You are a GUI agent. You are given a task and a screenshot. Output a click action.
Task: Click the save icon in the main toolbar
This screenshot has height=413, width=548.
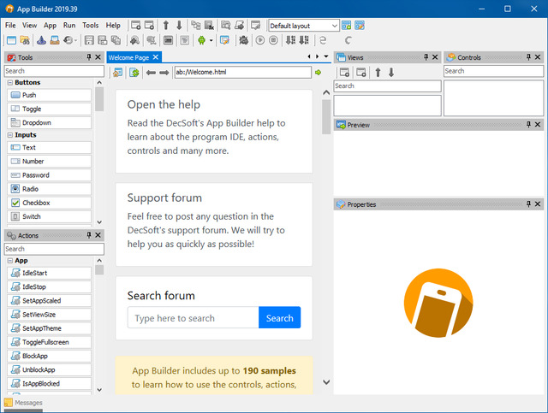tap(89, 39)
